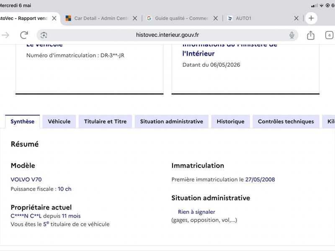This screenshot has width=335, height=251.
Task: Switch to the Car Detail - Admin Center tab
Action: pos(97,18)
